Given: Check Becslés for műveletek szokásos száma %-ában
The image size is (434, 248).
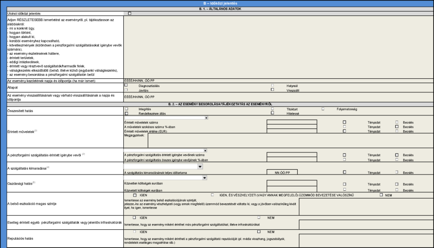Looking at the screenshot, I should (397, 126).
